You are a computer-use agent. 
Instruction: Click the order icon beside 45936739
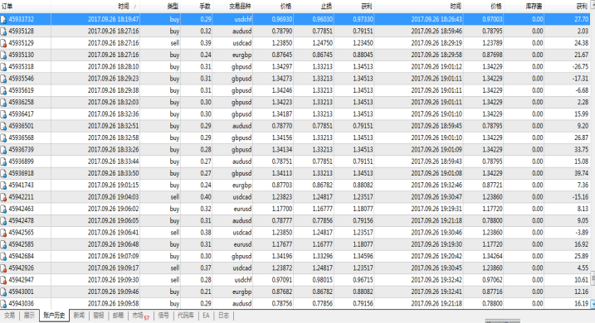pyautogui.click(x=3, y=150)
